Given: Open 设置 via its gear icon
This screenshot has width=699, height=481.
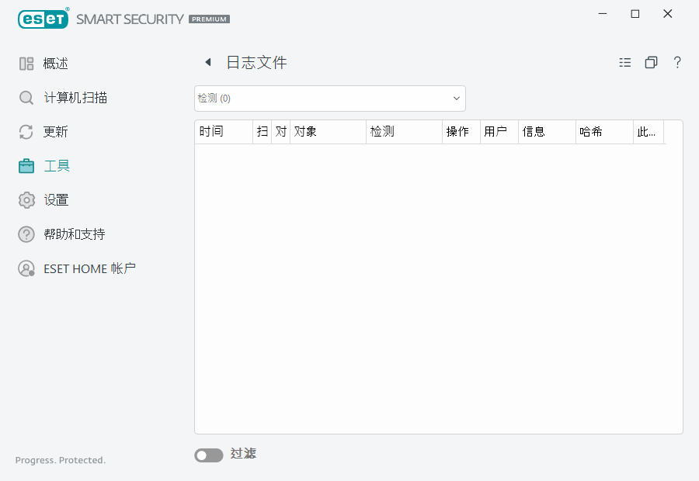Looking at the screenshot, I should pos(26,199).
